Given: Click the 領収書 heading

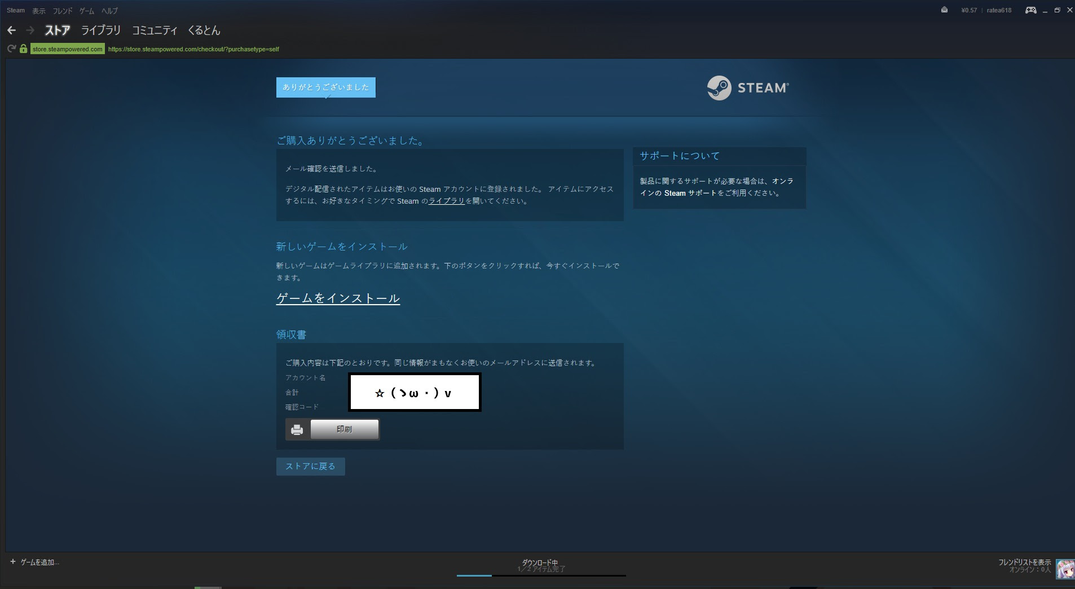Looking at the screenshot, I should (x=291, y=335).
